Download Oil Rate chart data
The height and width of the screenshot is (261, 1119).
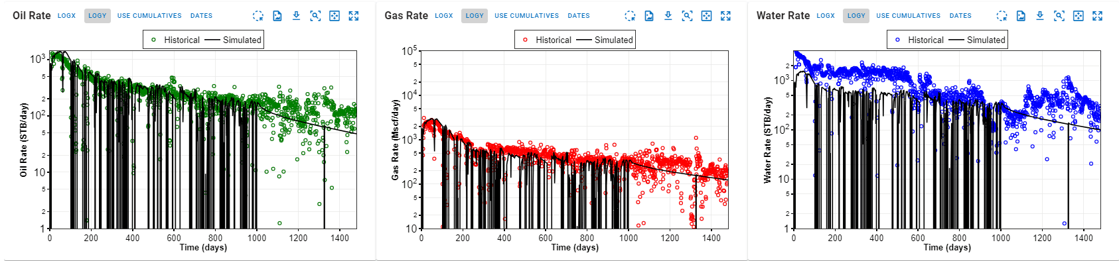[296, 15]
